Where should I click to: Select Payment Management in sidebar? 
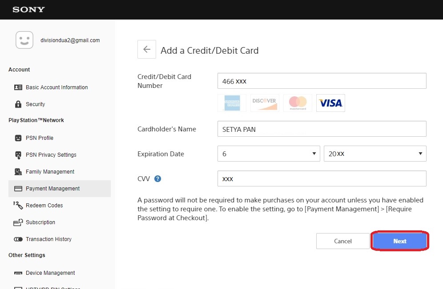pos(60,189)
